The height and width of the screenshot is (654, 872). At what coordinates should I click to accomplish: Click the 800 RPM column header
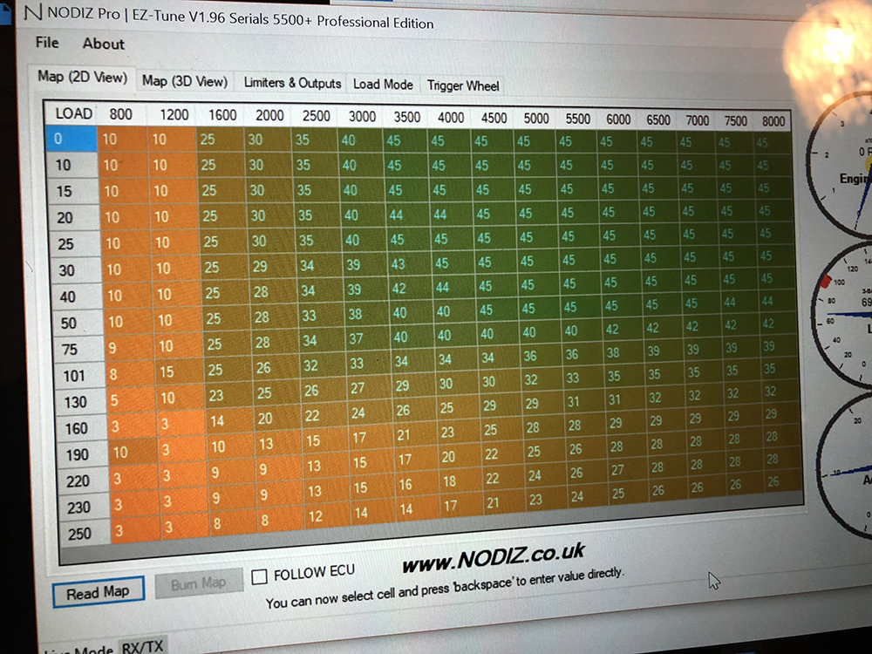(x=120, y=114)
